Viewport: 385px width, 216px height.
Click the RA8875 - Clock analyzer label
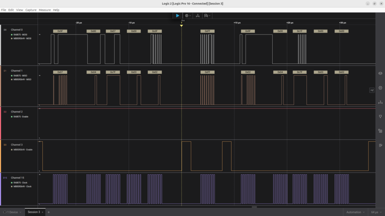(20, 183)
